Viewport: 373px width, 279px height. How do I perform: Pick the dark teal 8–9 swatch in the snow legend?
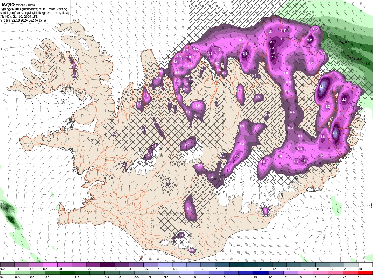236,265
